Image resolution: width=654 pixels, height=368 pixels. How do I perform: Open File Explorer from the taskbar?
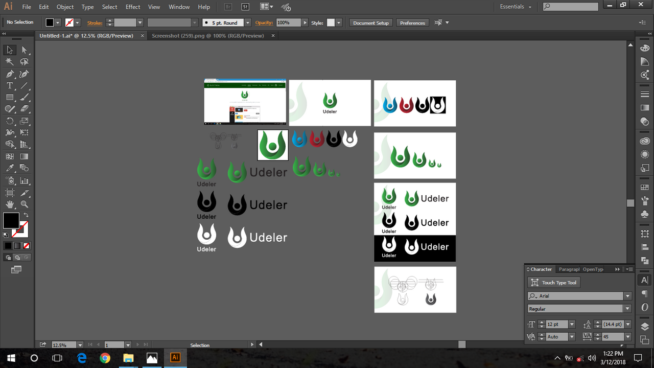pos(128,358)
